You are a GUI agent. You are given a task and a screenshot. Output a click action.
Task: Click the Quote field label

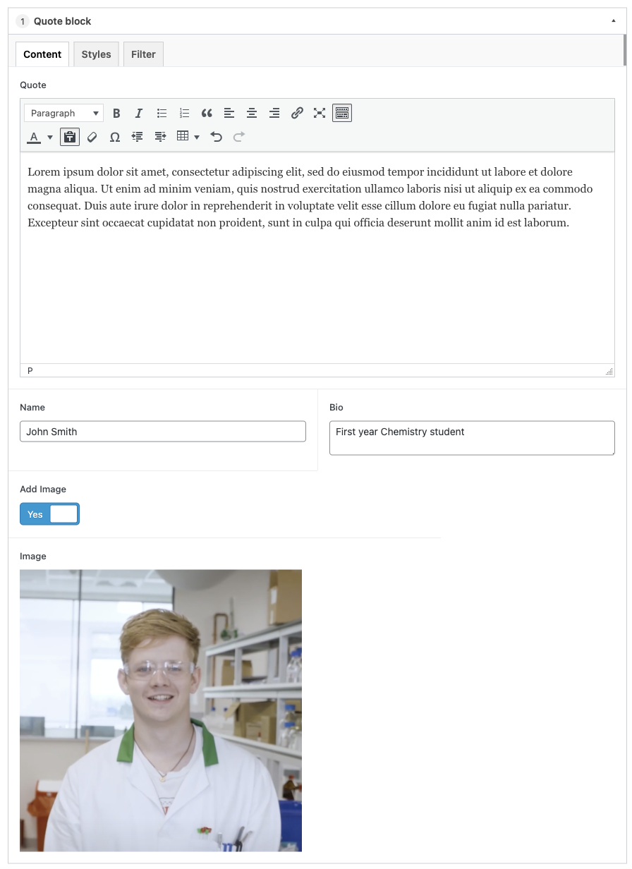click(x=33, y=85)
